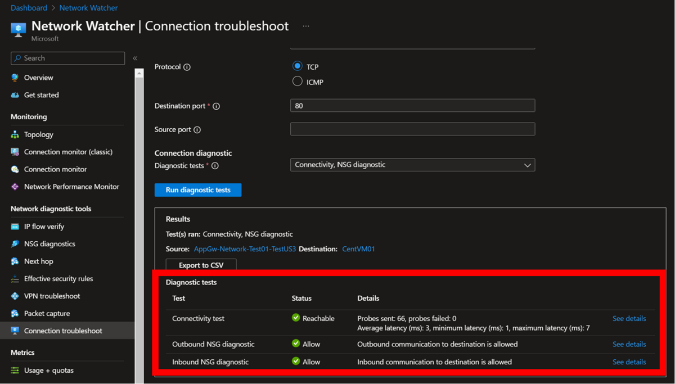Screen dimensions: 675x384
Task: Open Connection monitor (classic) item
Action: coord(68,152)
